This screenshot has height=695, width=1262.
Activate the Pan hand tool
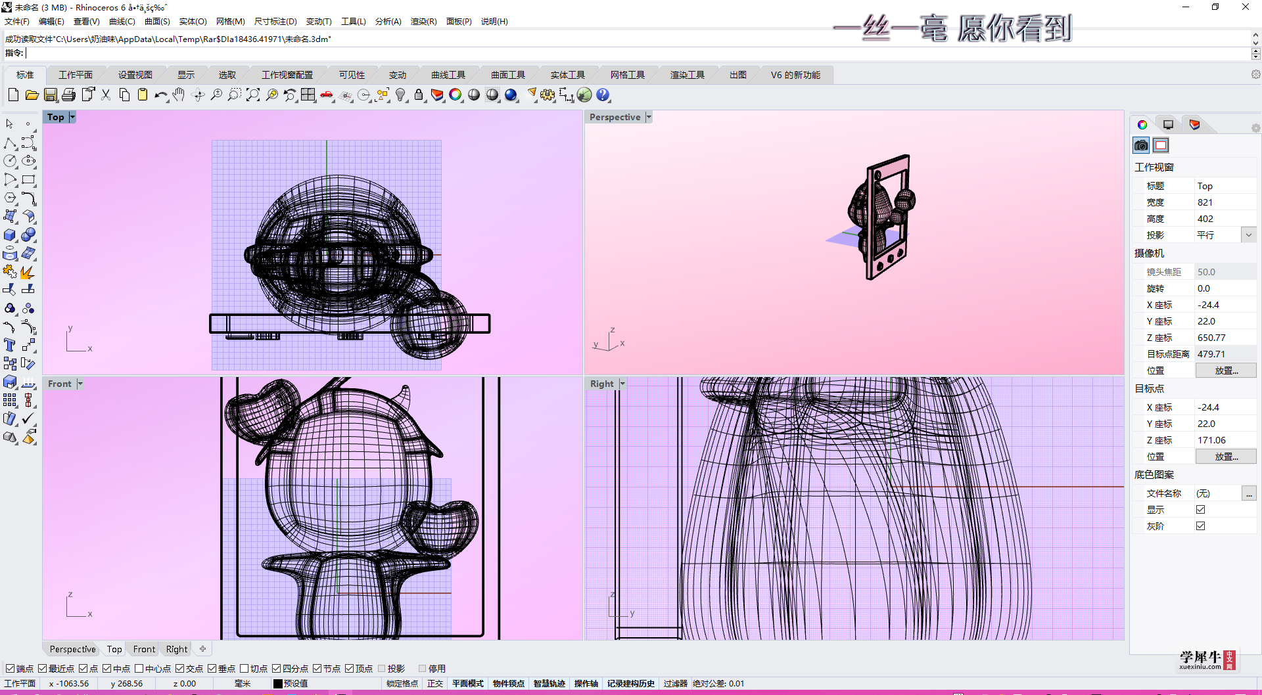click(179, 95)
